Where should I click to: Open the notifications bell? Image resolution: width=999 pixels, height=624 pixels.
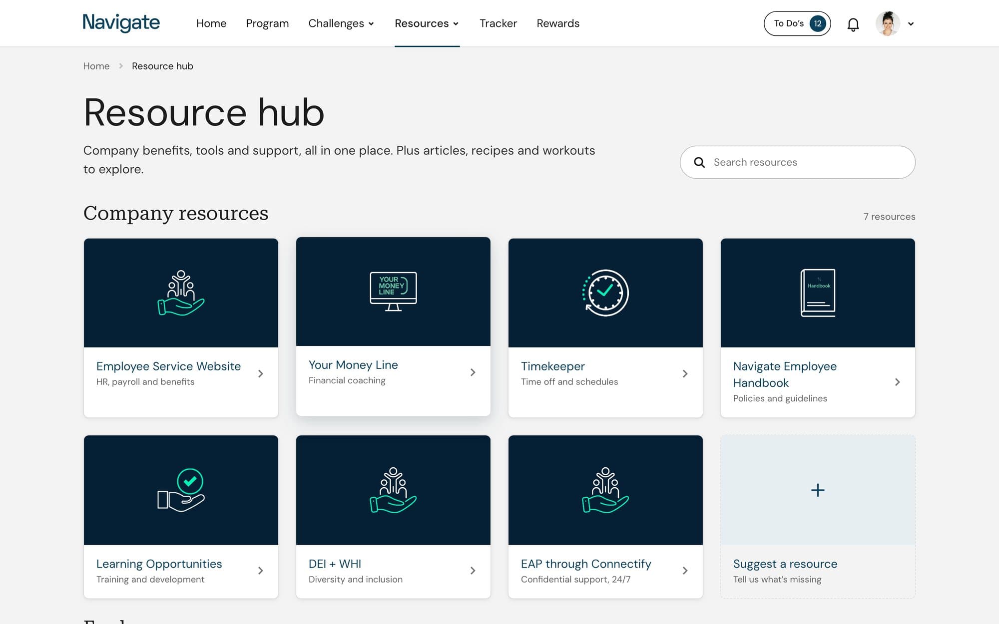853,24
